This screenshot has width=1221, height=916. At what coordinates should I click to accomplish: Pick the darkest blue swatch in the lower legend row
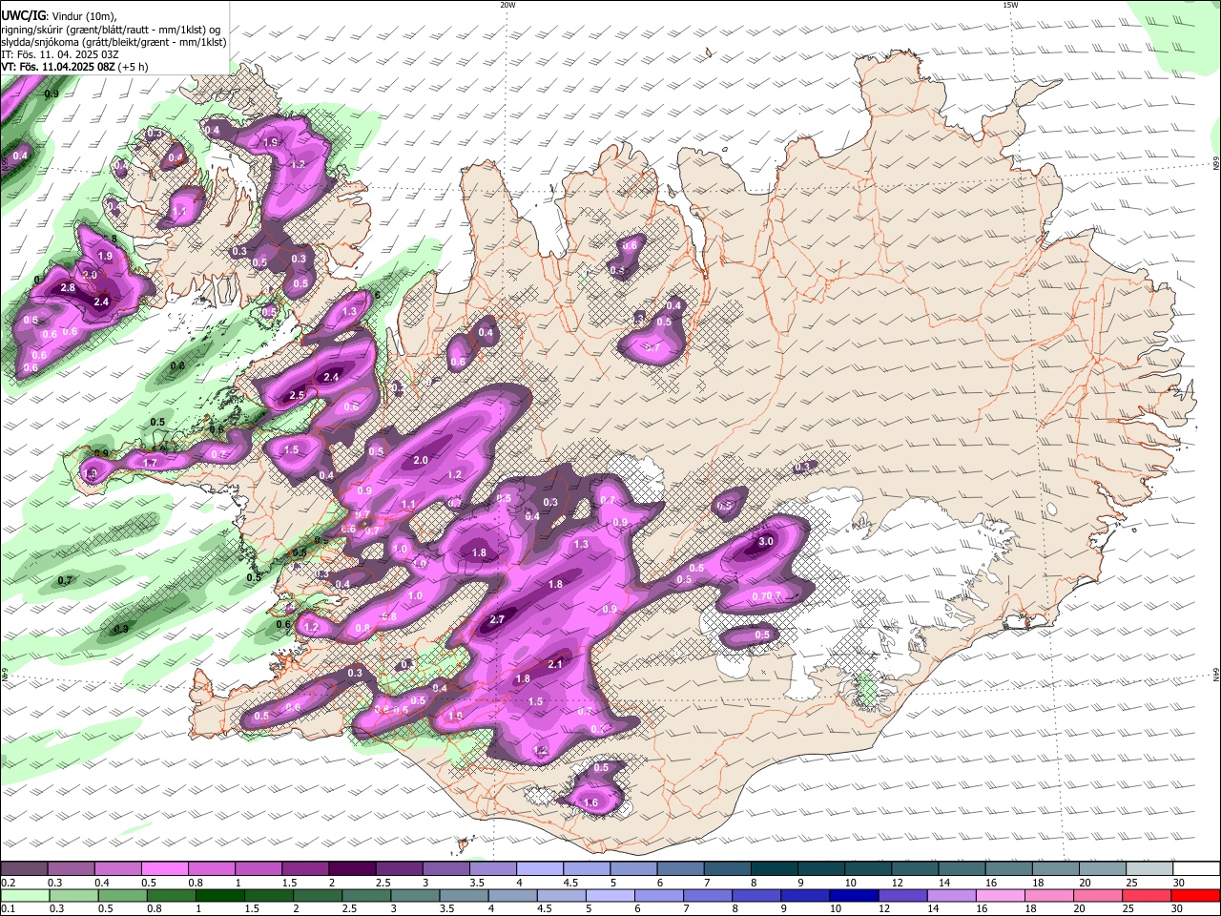tap(853, 895)
